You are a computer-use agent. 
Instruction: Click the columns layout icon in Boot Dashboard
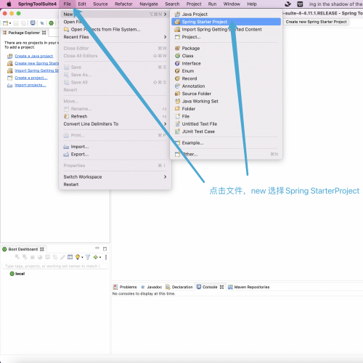coord(70,257)
